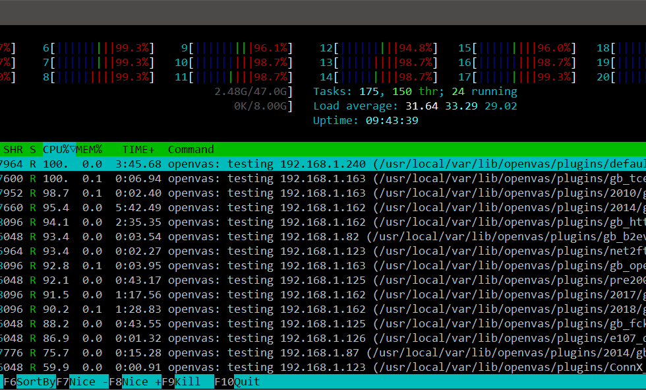Select process row with TIME 0:43.55
646x390 pixels.
pos(323,323)
